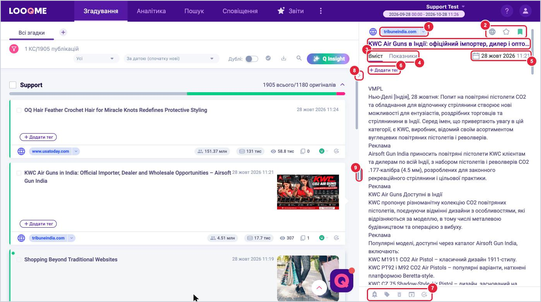
Task: Switch to the Аналітика tab
Action: (151, 11)
